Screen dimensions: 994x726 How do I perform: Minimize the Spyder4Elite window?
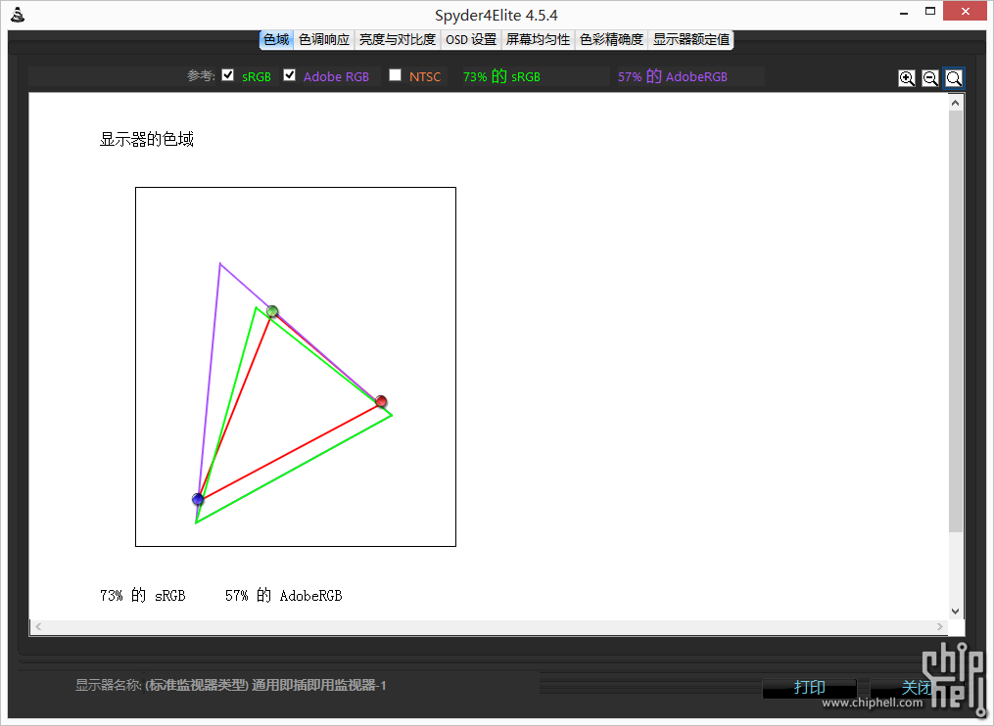coord(904,12)
